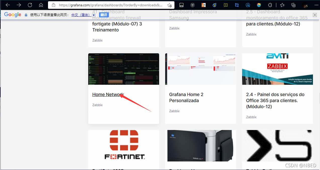Screen dimensions: 320x170
Task: Open the Collections icon in toolbar
Action: coord(293,5)
